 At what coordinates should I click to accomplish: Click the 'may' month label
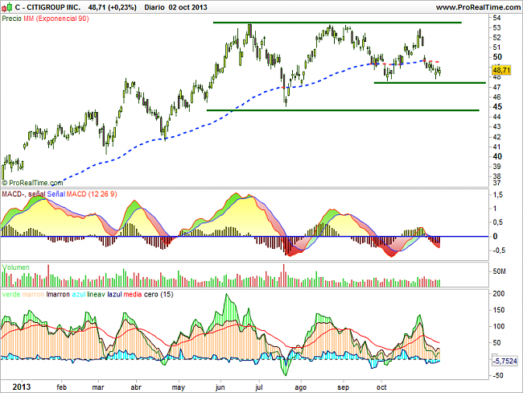point(179,387)
